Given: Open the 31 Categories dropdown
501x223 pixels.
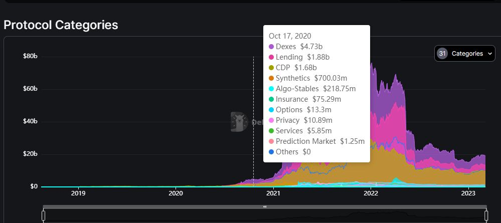Looking at the screenshot, I should (x=464, y=53).
